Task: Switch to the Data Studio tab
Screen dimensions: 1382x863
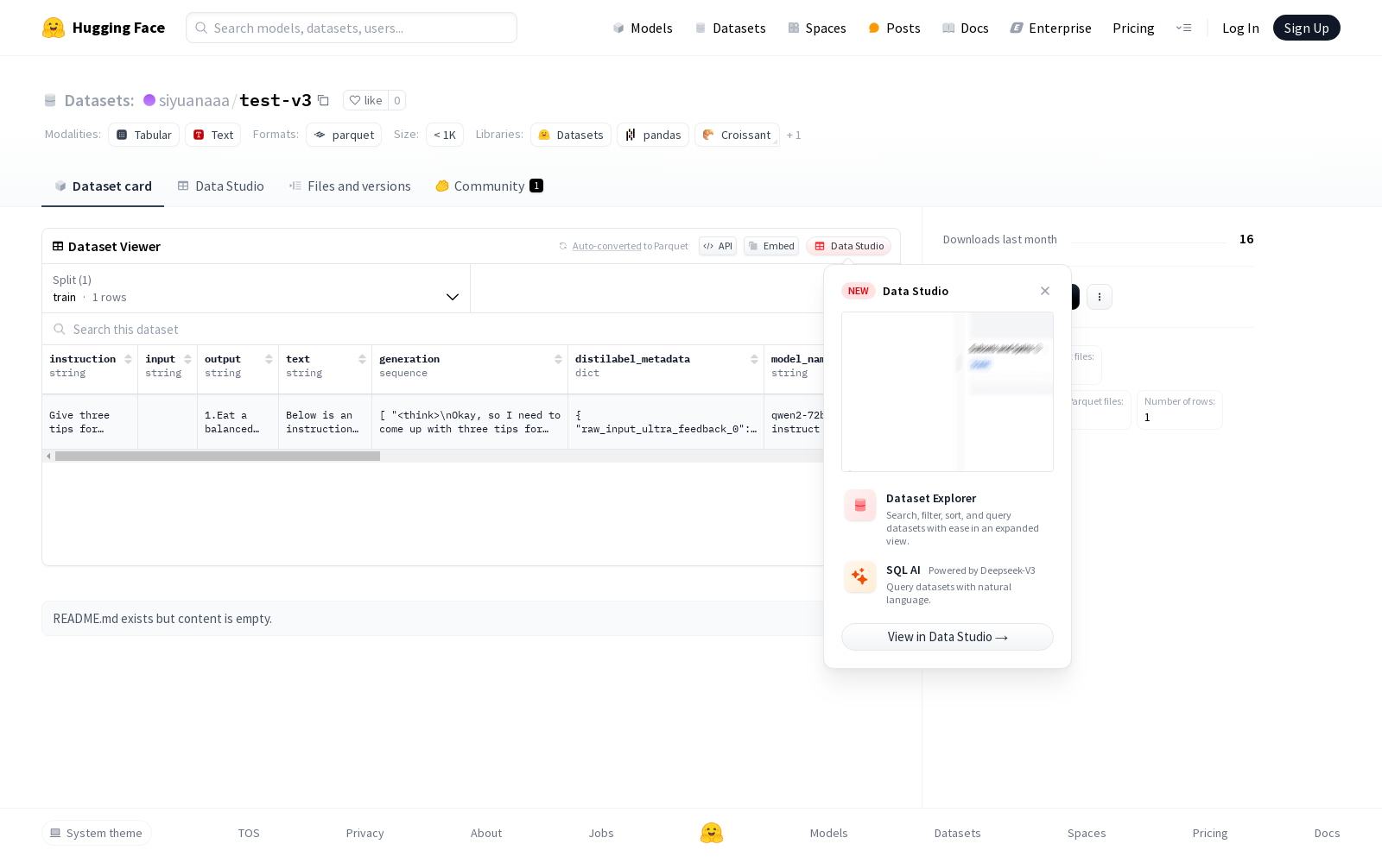Action: (220, 186)
